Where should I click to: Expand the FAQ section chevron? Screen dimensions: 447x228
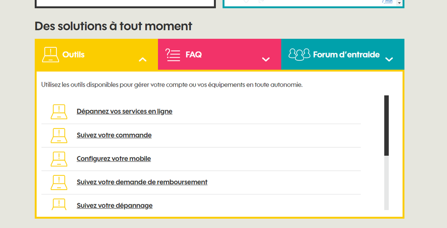[x=266, y=59]
